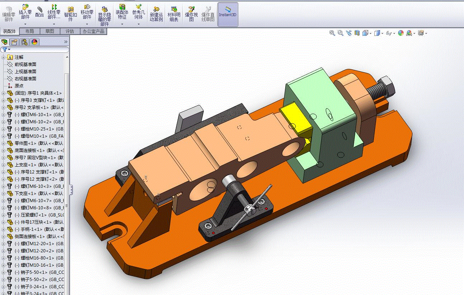Open the tree filter funnel dropdown
The width and height of the screenshot is (464, 295).
[6, 49]
